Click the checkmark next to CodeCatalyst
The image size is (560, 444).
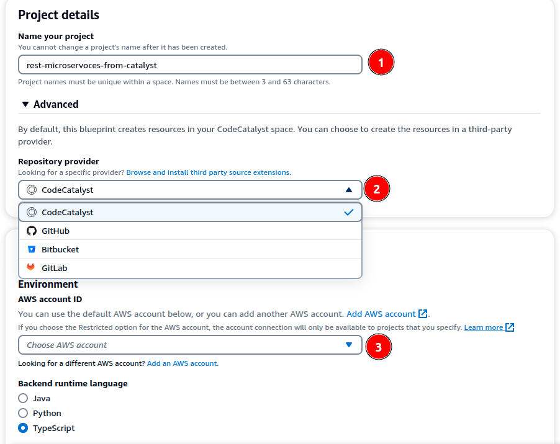(348, 211)
